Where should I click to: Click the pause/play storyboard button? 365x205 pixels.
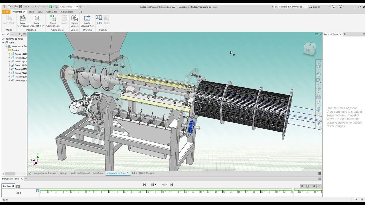(x=153, y=184)
